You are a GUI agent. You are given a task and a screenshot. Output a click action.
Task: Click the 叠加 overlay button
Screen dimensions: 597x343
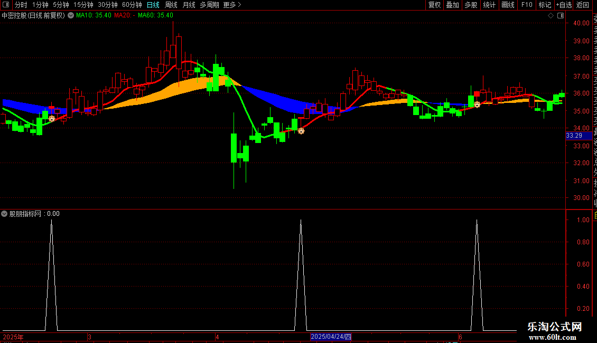pyautogui.click(x=452, y=5)
